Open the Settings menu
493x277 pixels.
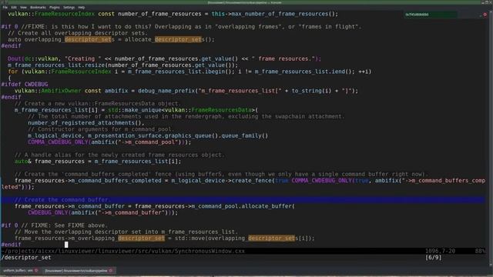pyautogui.click(x=69, y=7)
